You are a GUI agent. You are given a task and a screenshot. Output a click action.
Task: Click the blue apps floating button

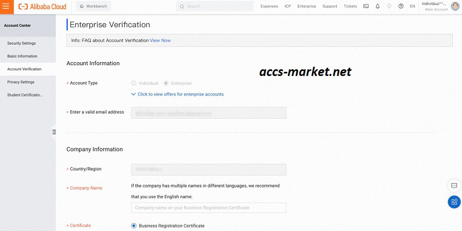point(454,202)
